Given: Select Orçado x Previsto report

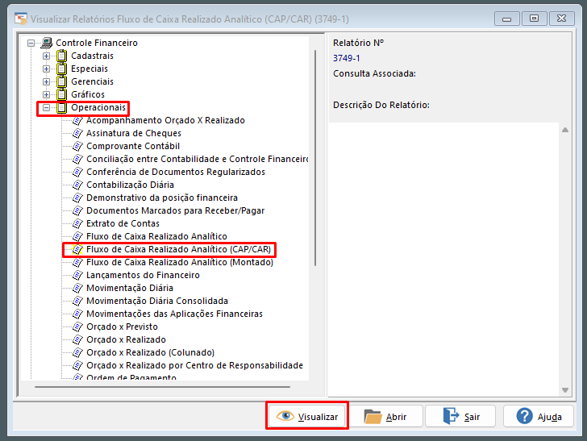Looking at the screenshot, I should click(x=122, y=327).
